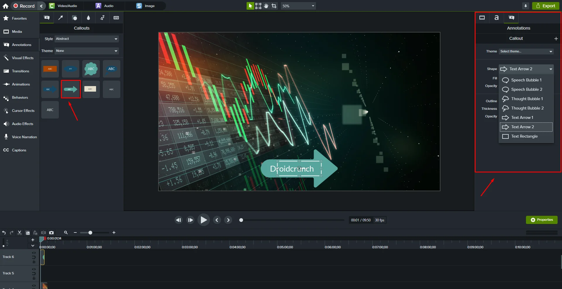562x289 pixels.
Task: Choose Speech Bubble 1 shape
Action: (x=526, y=80)
